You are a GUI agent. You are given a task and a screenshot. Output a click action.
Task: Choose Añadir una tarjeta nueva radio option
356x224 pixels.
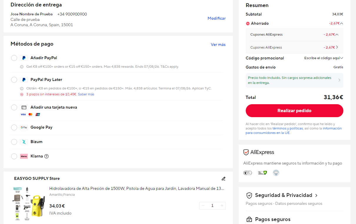(14, 107)
